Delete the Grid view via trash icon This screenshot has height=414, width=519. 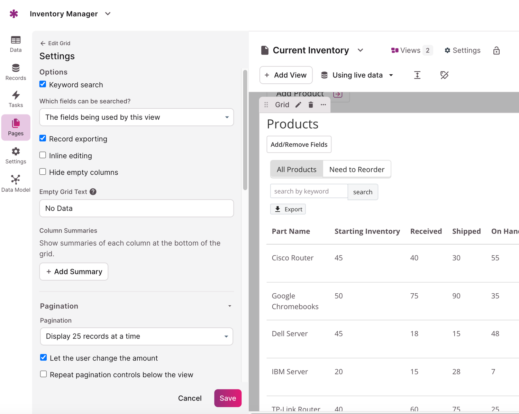tap(311, 105)
